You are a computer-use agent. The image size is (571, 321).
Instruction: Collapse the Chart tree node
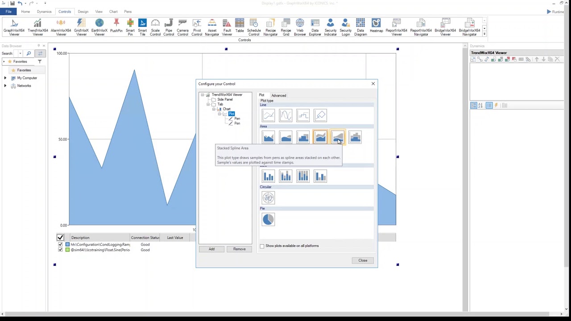click(x=214, y=109)
